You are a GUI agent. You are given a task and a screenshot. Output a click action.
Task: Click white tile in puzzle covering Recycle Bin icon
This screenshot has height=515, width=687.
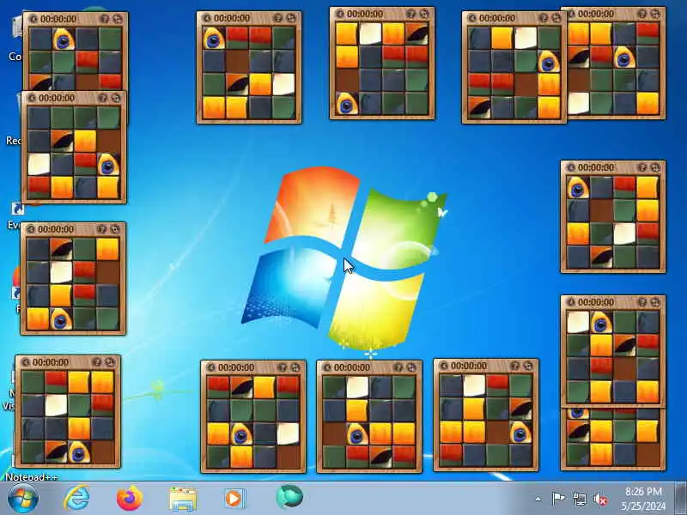click(x=39, y=164)
